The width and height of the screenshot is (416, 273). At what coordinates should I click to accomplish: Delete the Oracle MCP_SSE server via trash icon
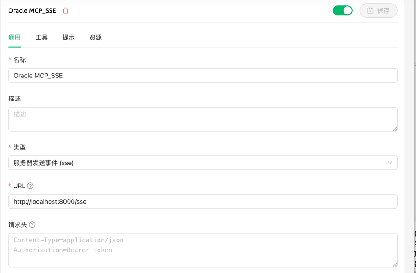pyautogui.click(x=66, y=11)
